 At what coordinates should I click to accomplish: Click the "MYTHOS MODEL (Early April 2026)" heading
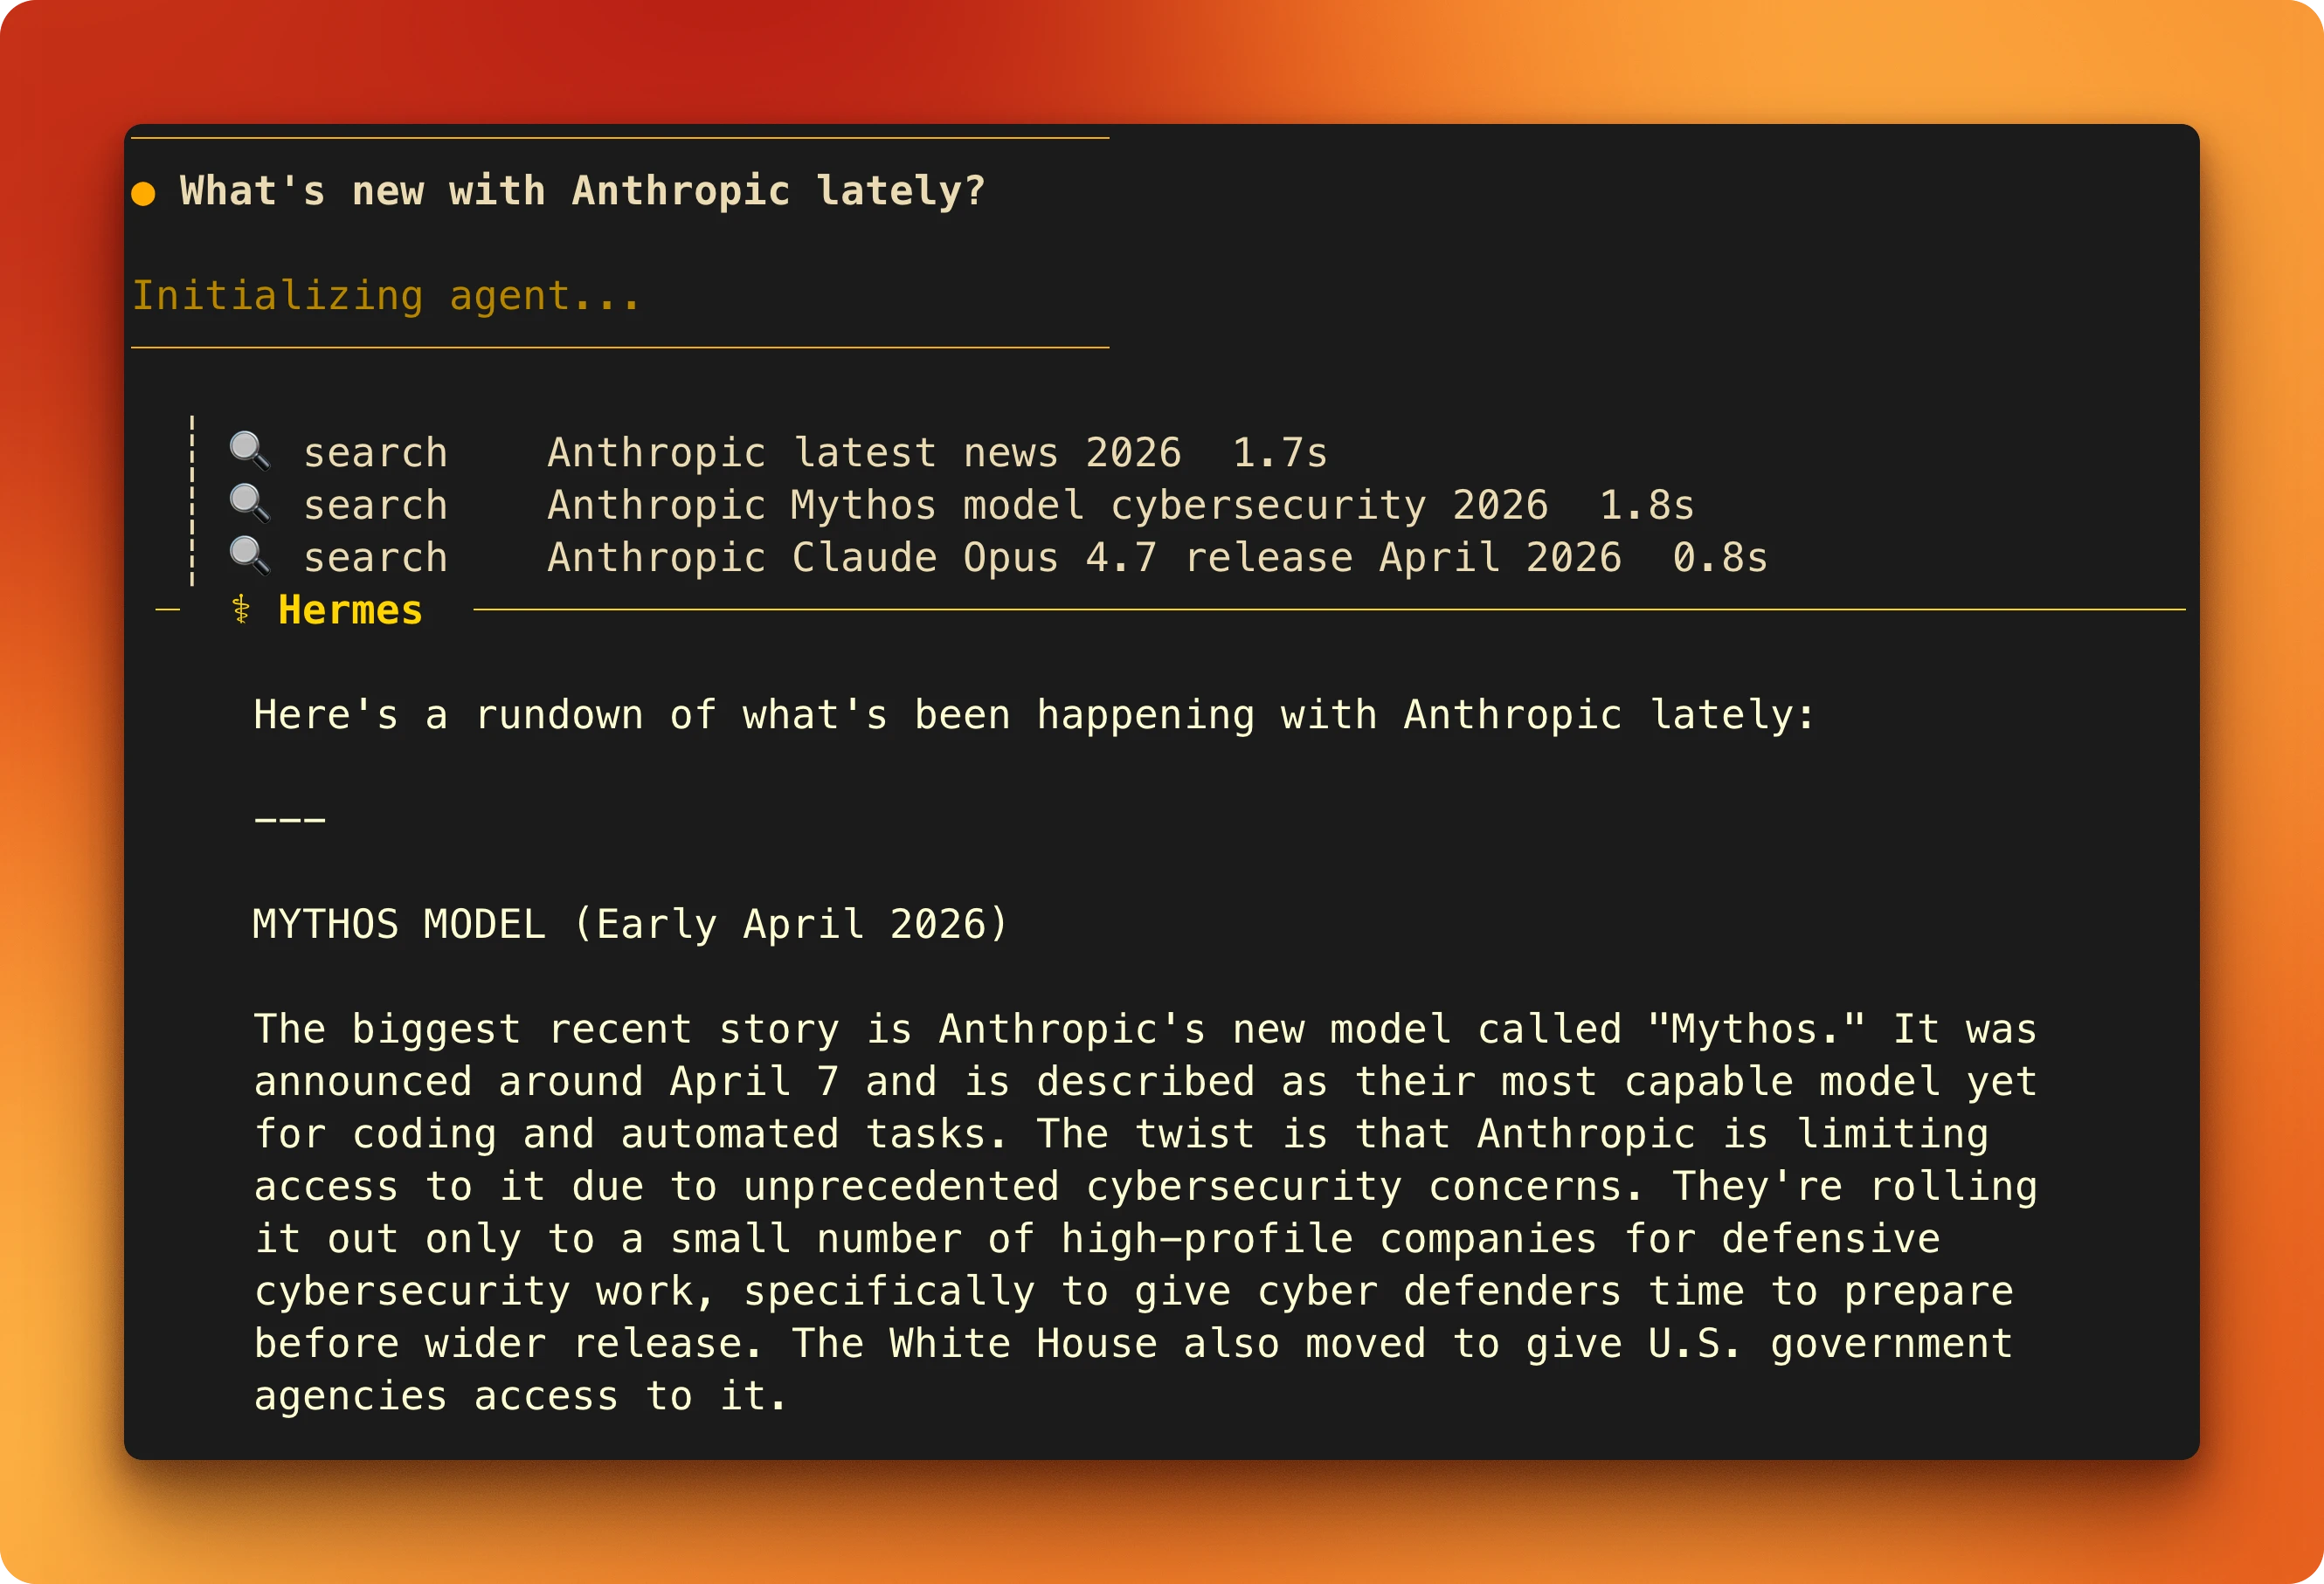pos(630,925)
